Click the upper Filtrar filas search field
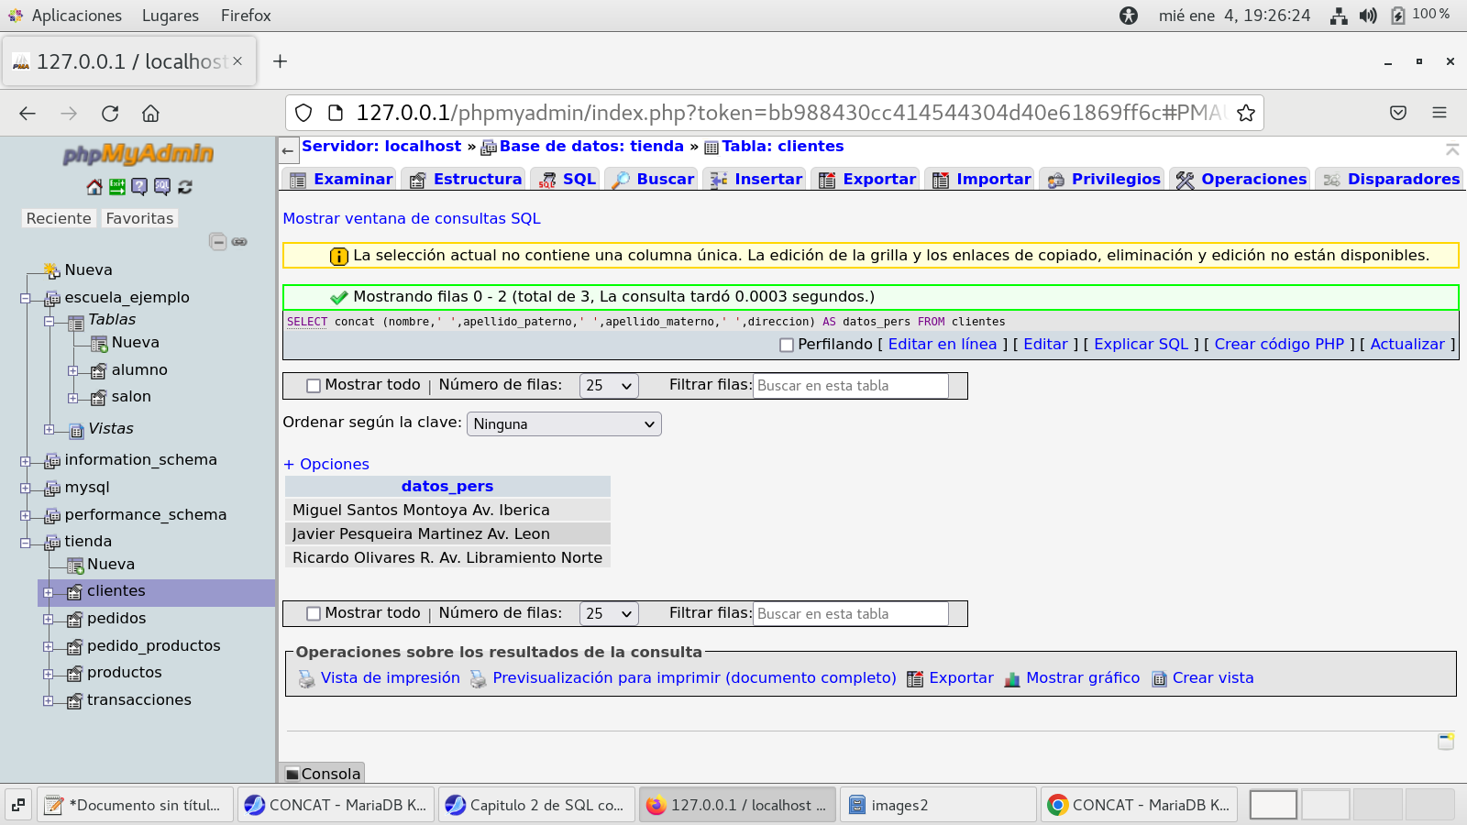Viewport: 1467px width, 825px height. [x=850, y=386]
